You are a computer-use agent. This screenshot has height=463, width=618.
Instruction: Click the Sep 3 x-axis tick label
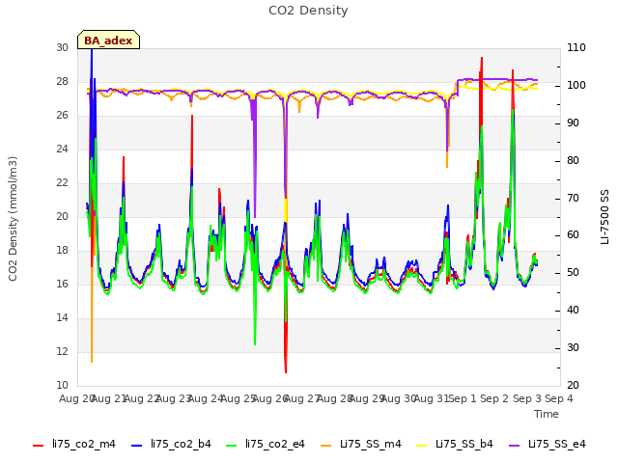pyautogui.click(x=527, y=398)
